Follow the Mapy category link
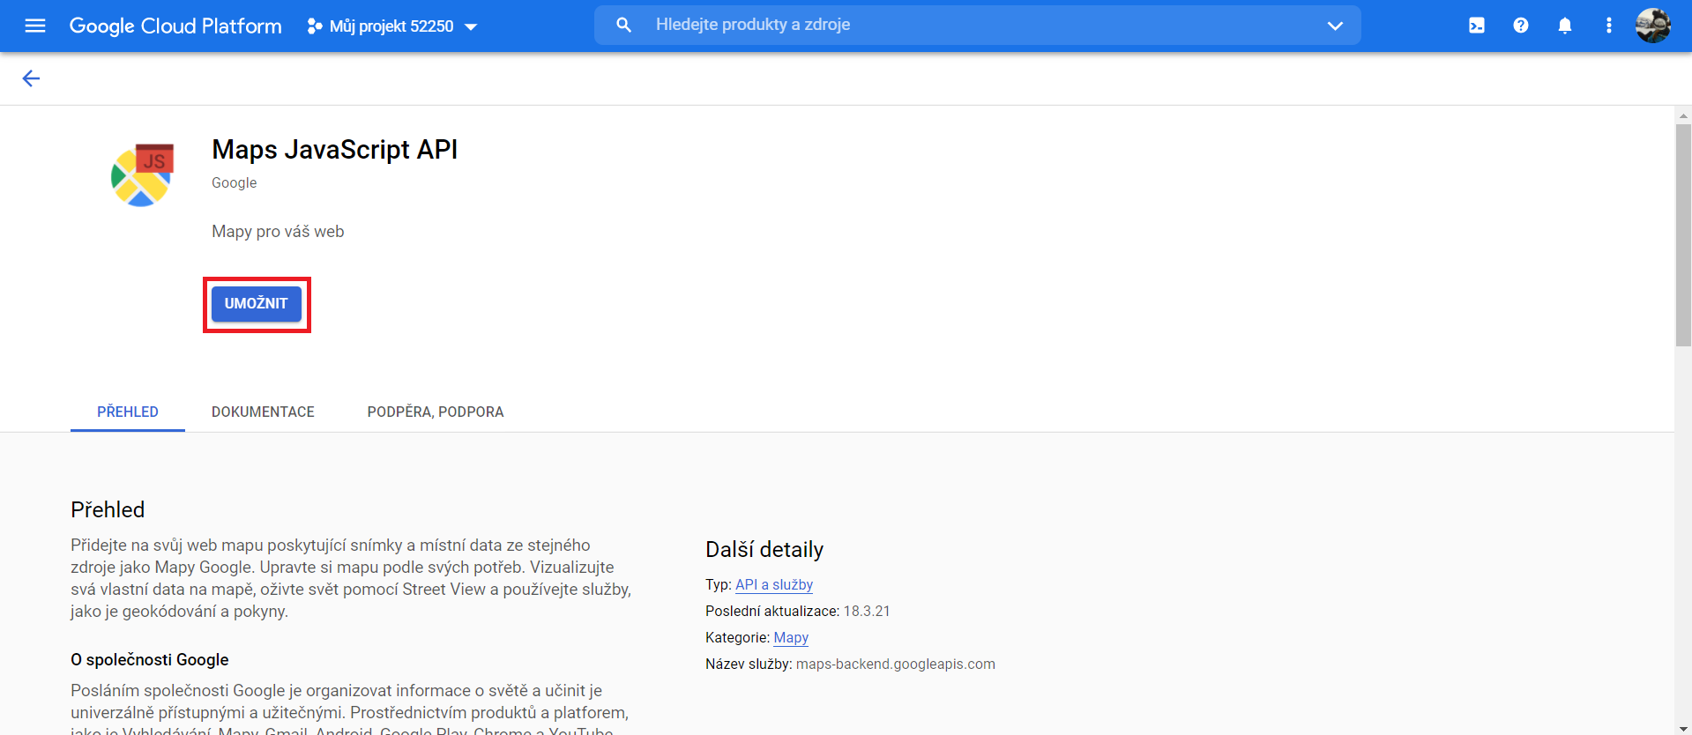Image resolution: width=1692 pixels, height=735 pixels. click(790, 637)
